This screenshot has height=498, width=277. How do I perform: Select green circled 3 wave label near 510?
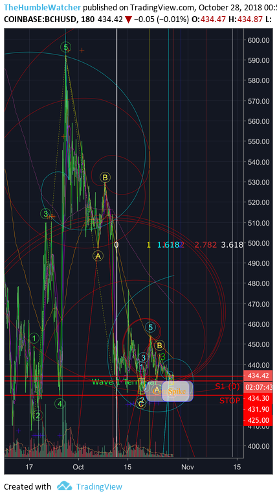(x=46, y=214)
